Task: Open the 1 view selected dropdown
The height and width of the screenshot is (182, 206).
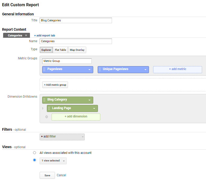Action: tap(53, 161)
